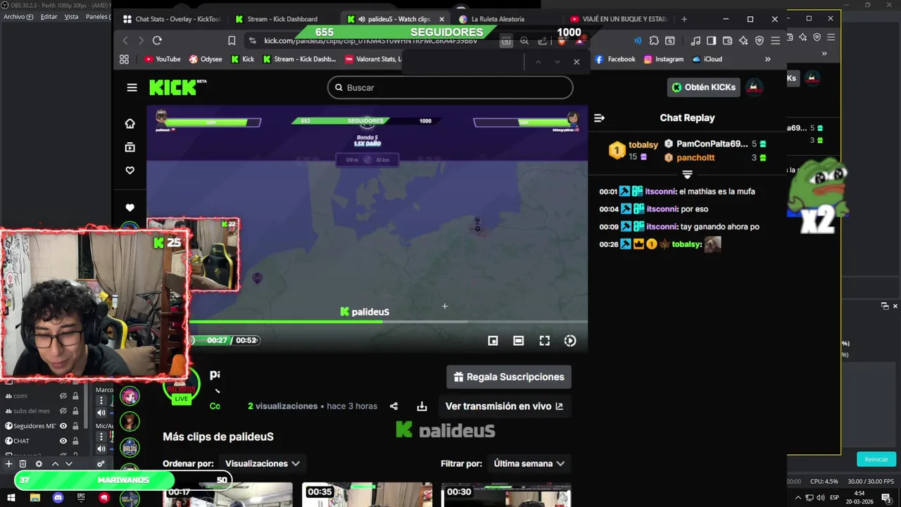
Task: Seek on the clip progress bar
Action: [x=388, y=322]
